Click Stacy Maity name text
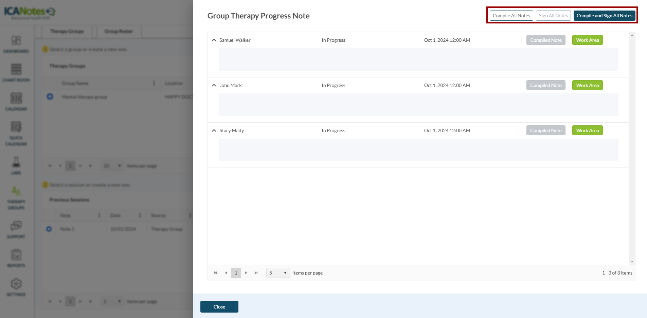647x318 pixels. tap(232, 130)
